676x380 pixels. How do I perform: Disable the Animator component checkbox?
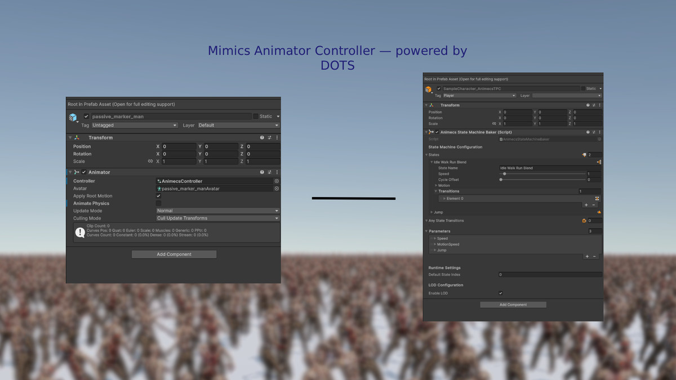(x=84, y=172)
